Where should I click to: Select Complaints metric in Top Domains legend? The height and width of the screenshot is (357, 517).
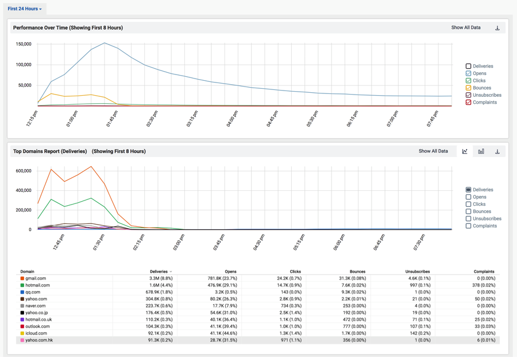pos(468,226)
